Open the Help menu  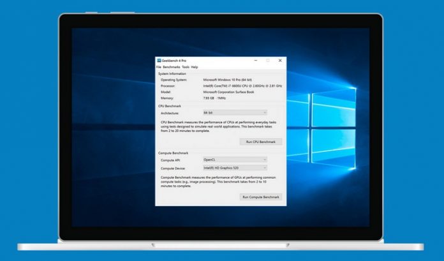tap(194, 67)
